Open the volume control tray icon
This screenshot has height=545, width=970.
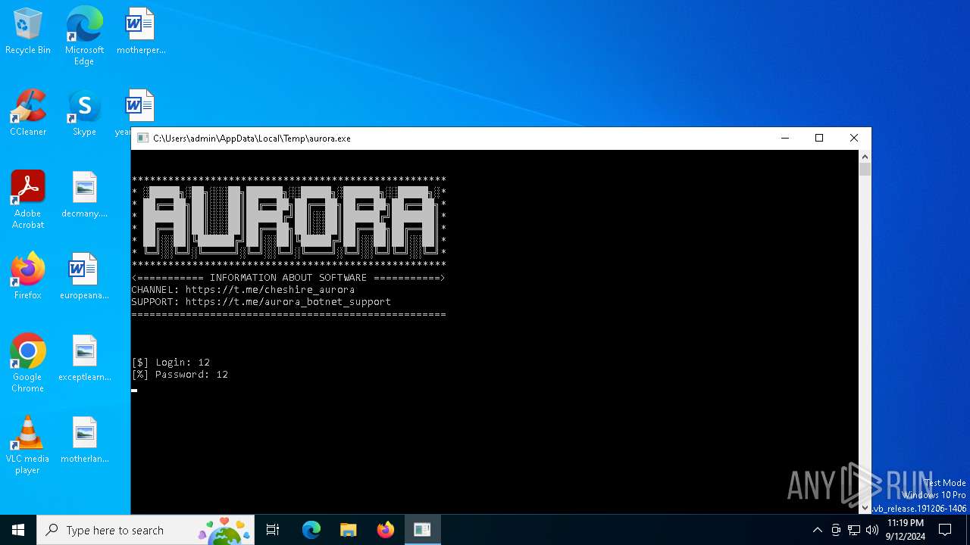tap(872, 530)
